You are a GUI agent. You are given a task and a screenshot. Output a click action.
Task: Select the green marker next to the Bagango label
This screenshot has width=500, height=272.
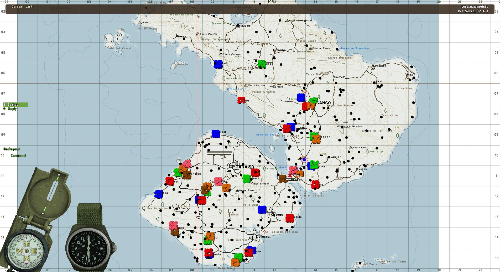(x=313, y=100)
